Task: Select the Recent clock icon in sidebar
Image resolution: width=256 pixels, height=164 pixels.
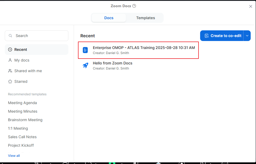Action: pos(10,50)
